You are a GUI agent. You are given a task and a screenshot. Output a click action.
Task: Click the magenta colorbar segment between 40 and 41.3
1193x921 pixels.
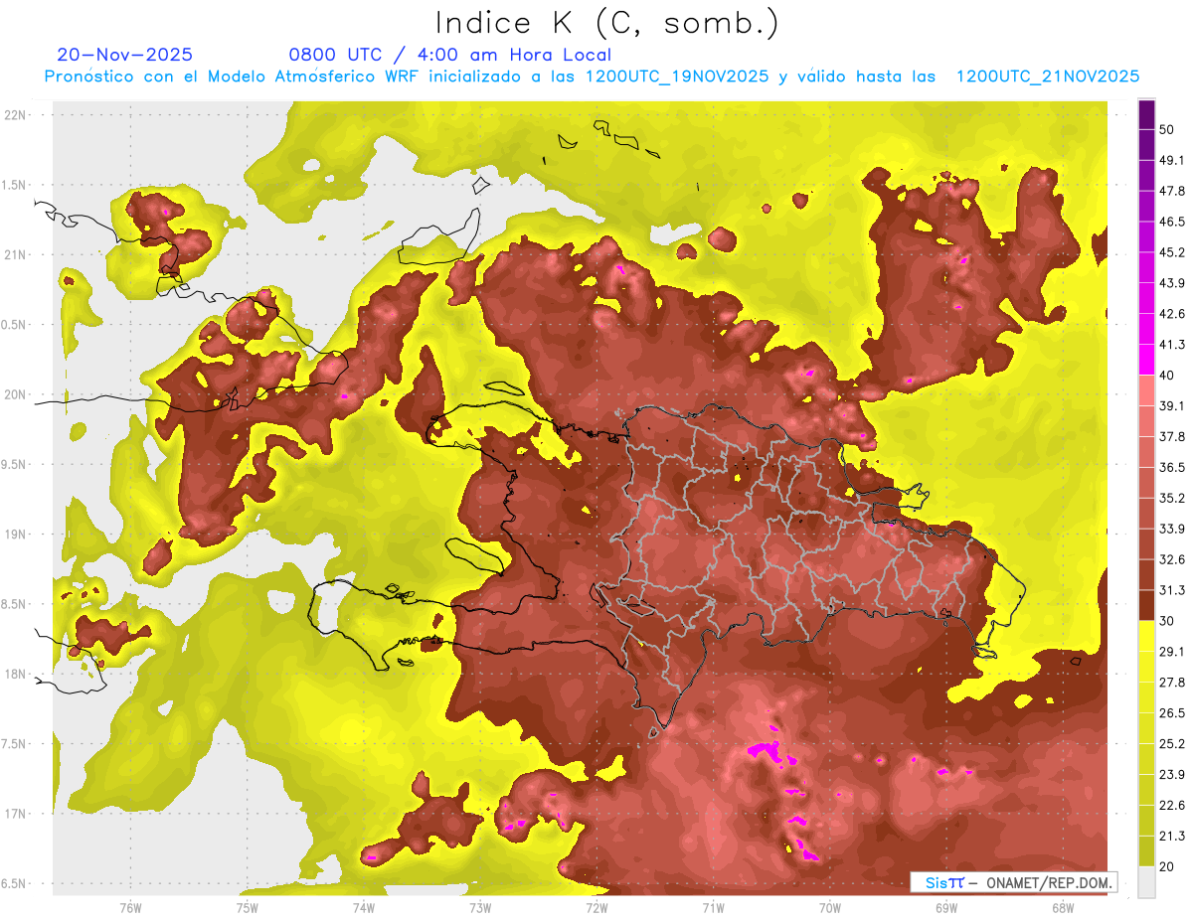coord(1146,360)
